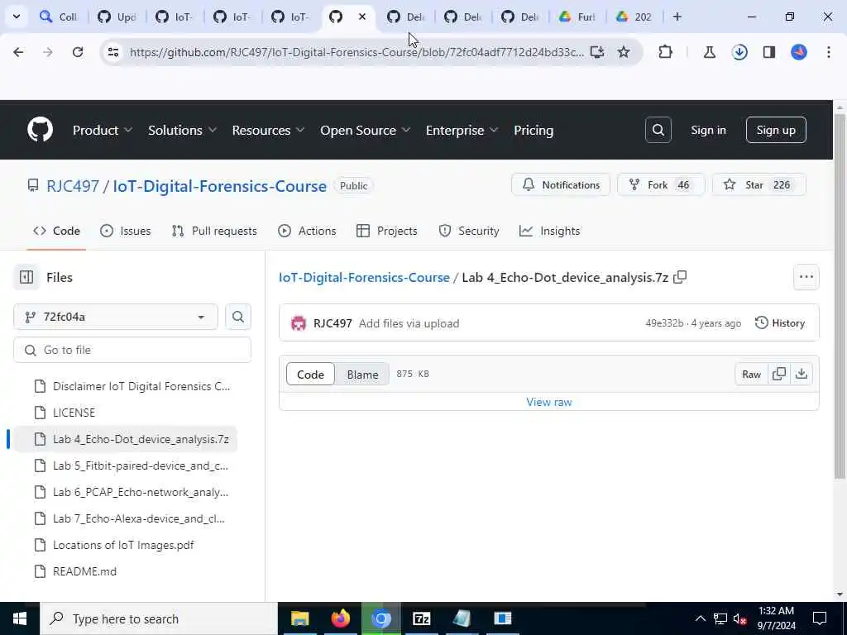
Task: Collapse the Files side panel icon
Action: [26, 277]
